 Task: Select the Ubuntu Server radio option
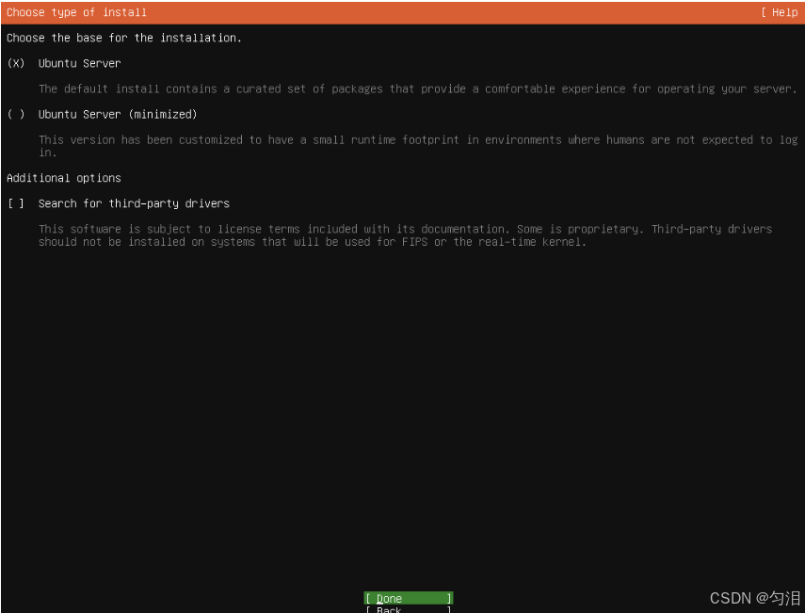click(16, 64)
